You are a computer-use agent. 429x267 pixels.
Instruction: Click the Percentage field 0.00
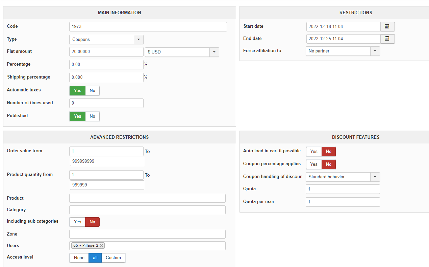(106, 65)
